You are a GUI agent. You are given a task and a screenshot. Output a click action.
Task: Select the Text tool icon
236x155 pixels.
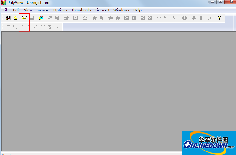[43, 27]
